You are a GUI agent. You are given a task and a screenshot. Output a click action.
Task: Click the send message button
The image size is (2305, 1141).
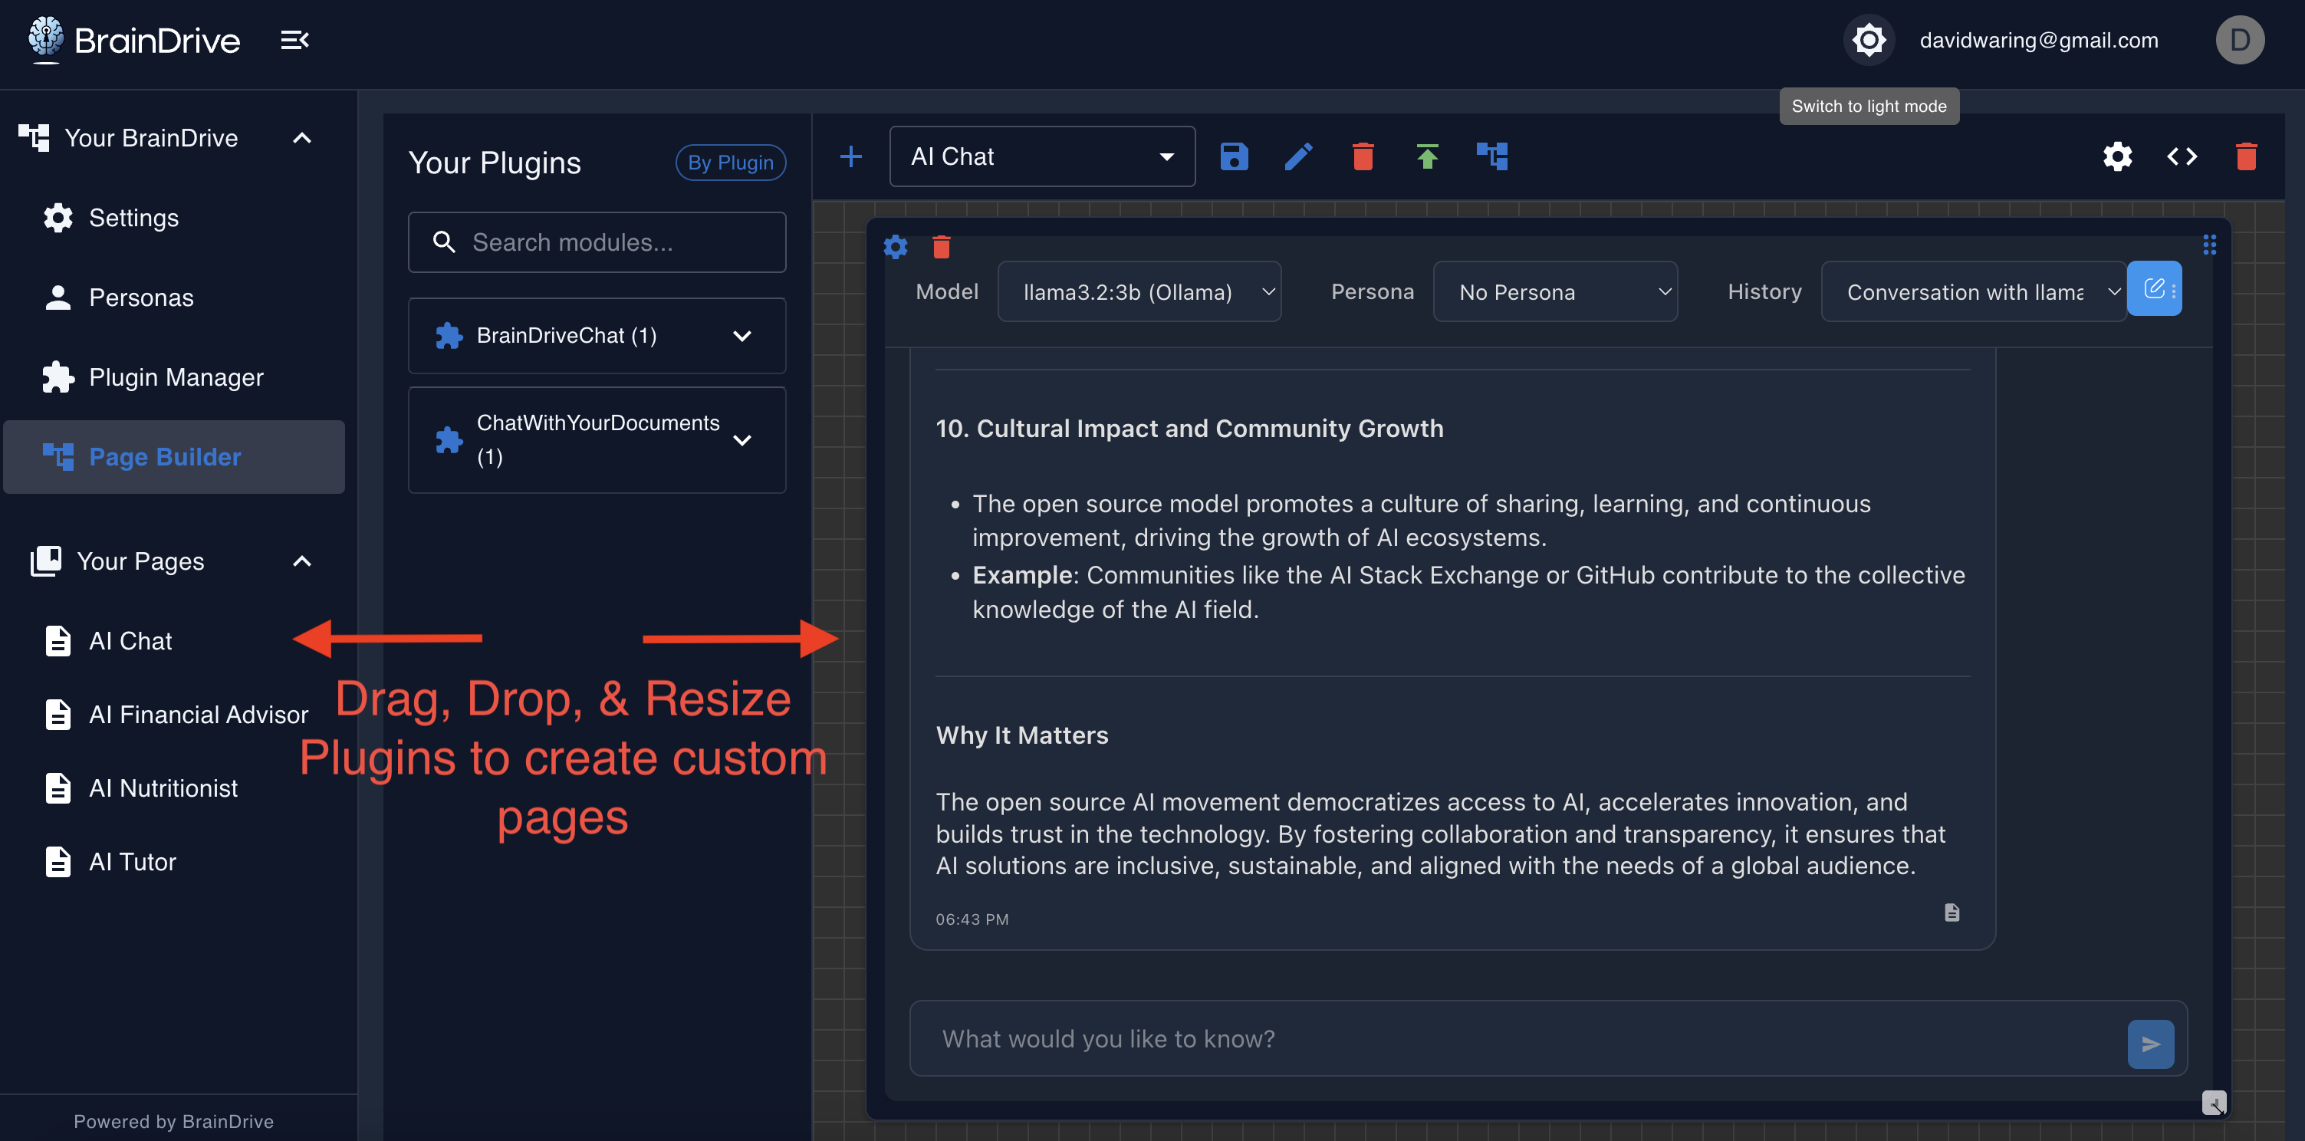click(x=2150, y=1044)
